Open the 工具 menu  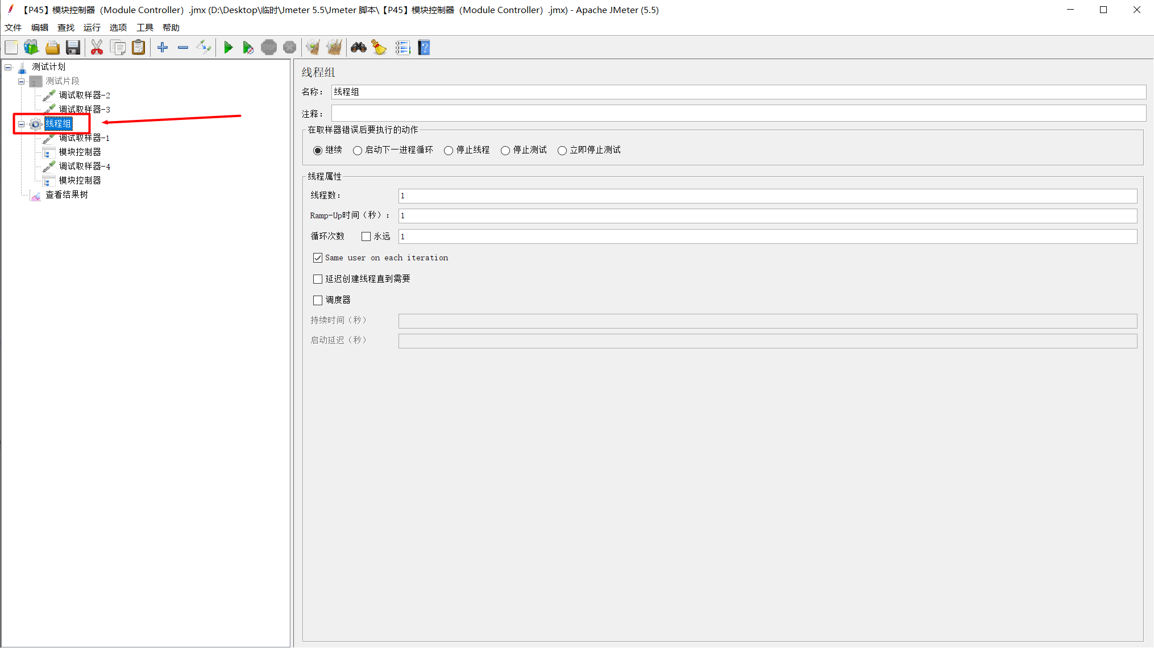(145, 27)
